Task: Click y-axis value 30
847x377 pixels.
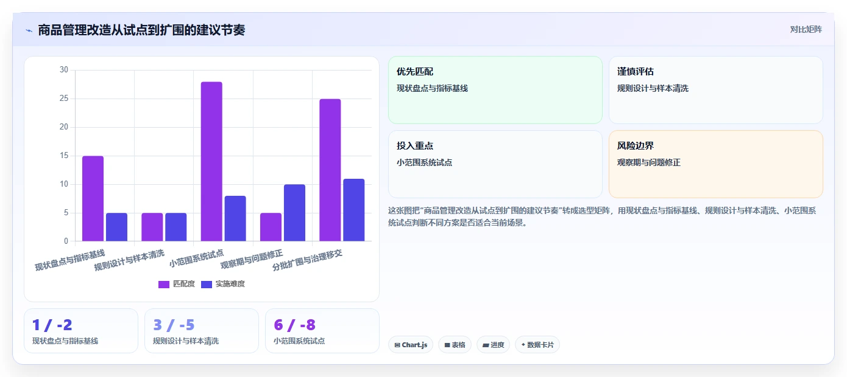Action: coord(64,70)
